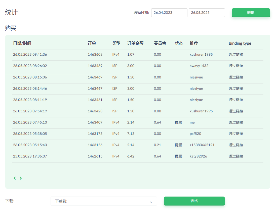Select the 日期/时间 column header
Image resolution: width=279 pixels, height=212 pixels.
point(22,43)
